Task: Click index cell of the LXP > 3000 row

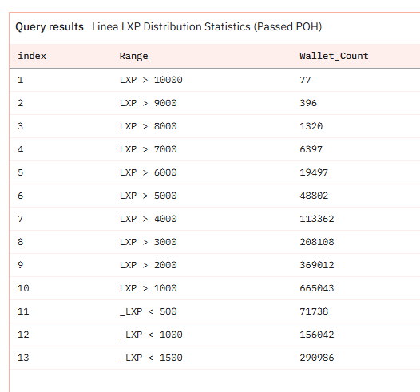Action: coord(20,242)
